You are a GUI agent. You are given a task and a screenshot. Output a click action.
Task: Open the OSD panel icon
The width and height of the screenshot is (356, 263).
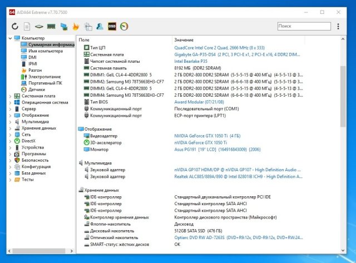pos(112,26)
